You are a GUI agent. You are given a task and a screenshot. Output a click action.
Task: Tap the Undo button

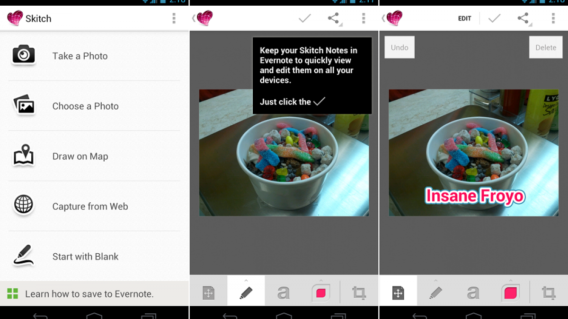(399, 47)
